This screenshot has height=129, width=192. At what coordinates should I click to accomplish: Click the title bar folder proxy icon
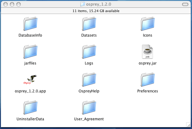tap(82, 4)
